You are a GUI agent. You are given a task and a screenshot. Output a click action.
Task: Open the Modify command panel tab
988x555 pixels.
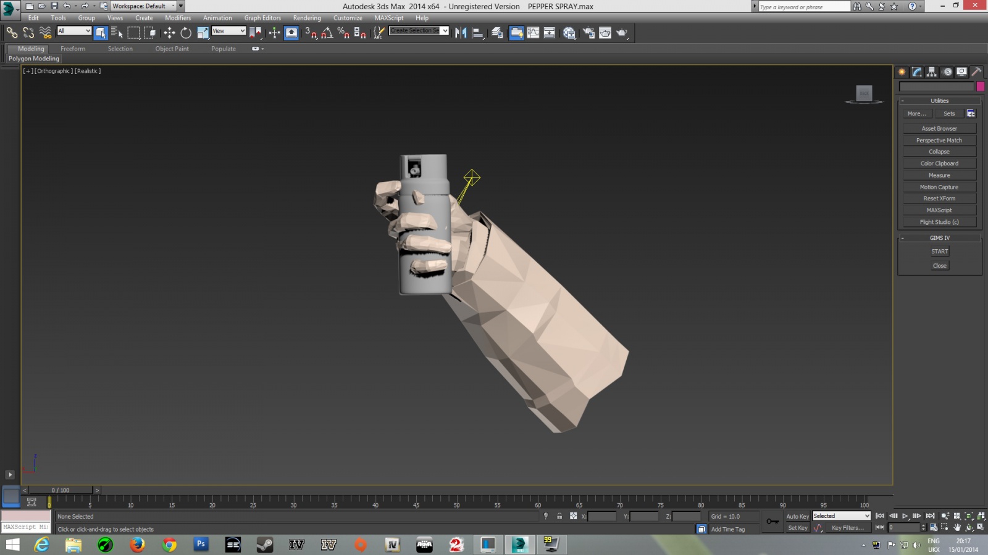(917, 72)
